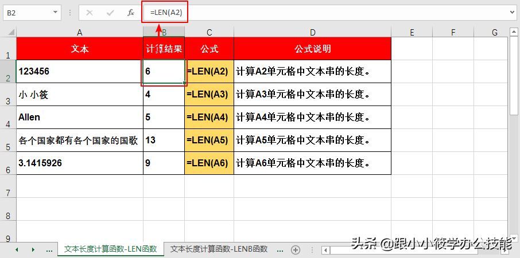
Task: Select row 3 header
Action: [8, 95]
